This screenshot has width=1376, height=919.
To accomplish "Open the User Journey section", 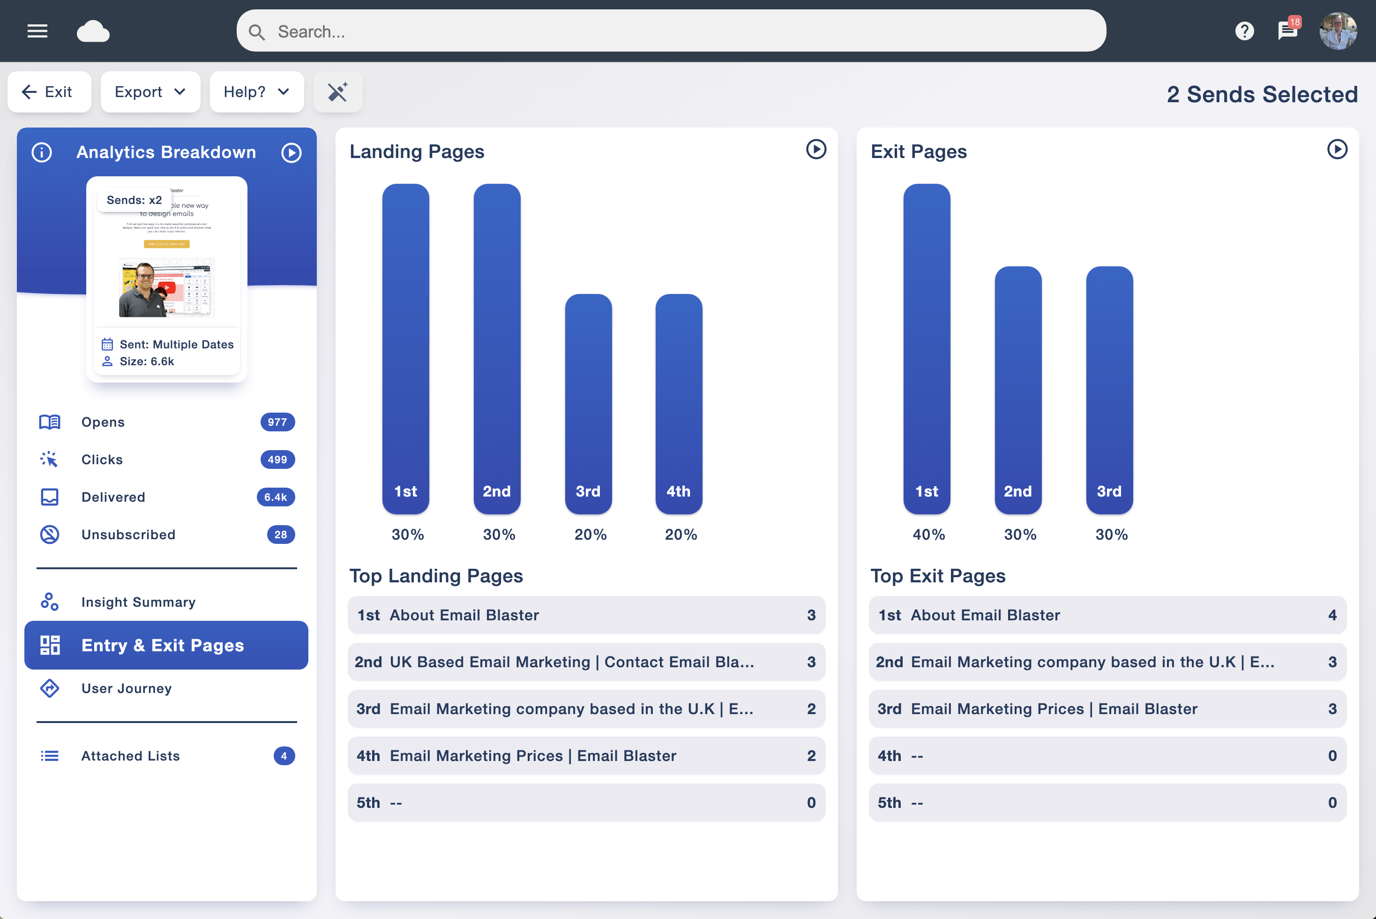I will point(166,688).
